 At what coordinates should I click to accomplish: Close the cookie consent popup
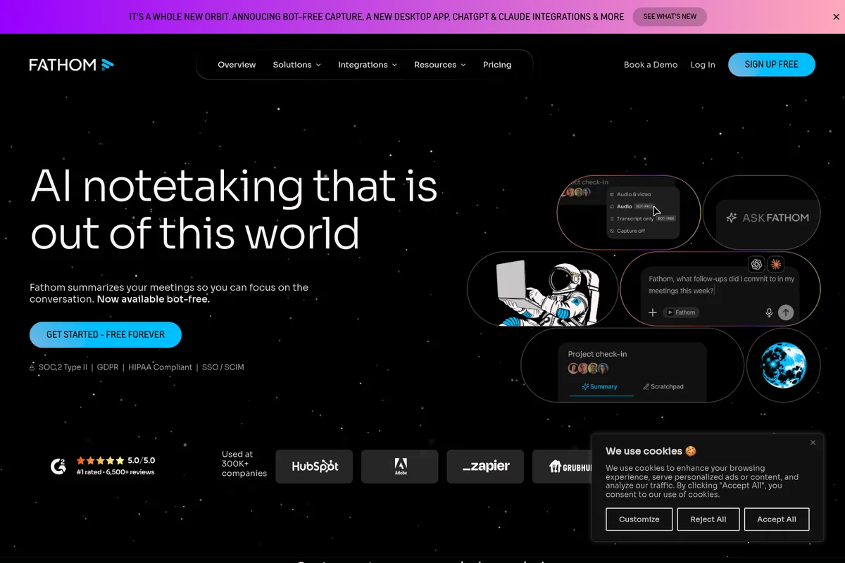coord(813,443)
